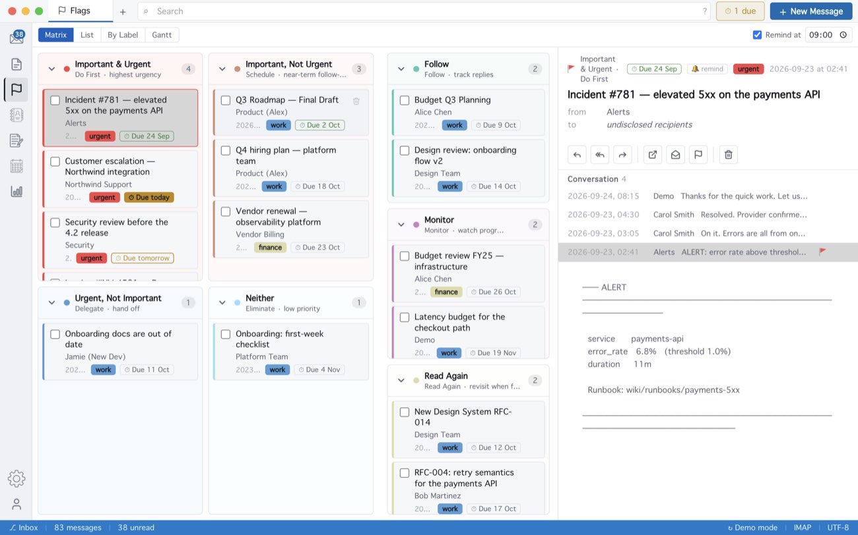The height and width of the screenshot is (535, 858).
Task: Switch to the By Label view tab
Action: [123, 35]
